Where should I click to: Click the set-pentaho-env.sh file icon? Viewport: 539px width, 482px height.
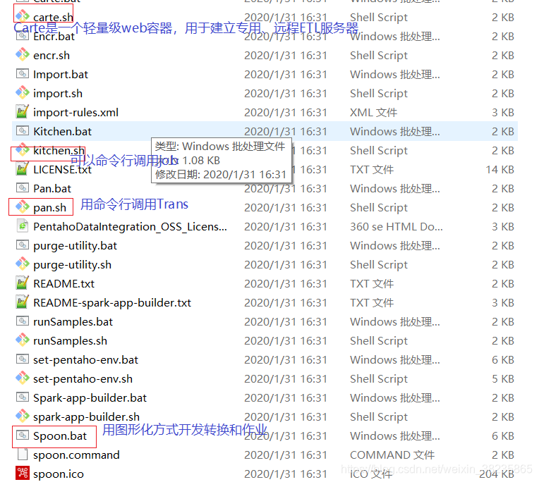coord(23,378)
